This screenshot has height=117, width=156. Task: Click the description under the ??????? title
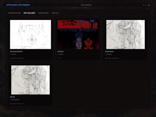(x=109, y=54)
